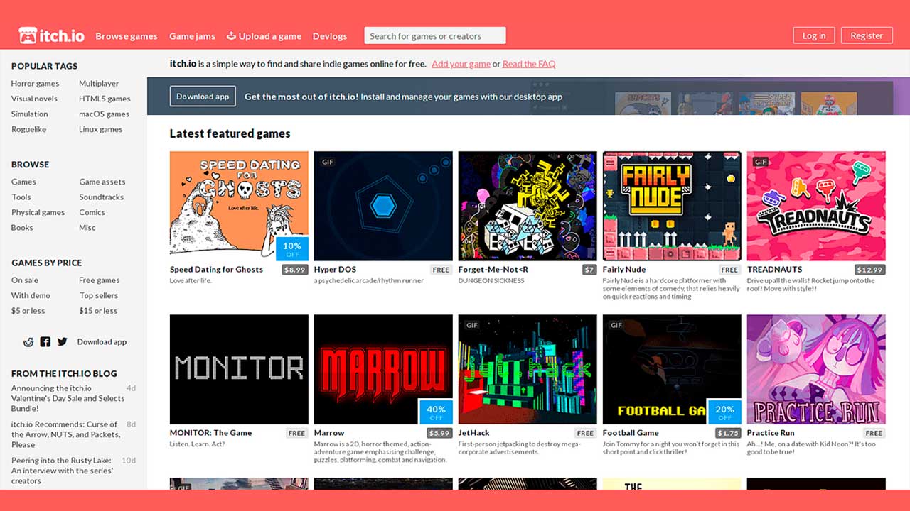Open the Twitter social icon

tap(63, 342)
